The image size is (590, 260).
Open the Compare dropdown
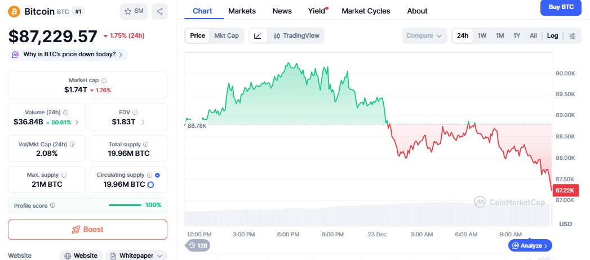424,36
